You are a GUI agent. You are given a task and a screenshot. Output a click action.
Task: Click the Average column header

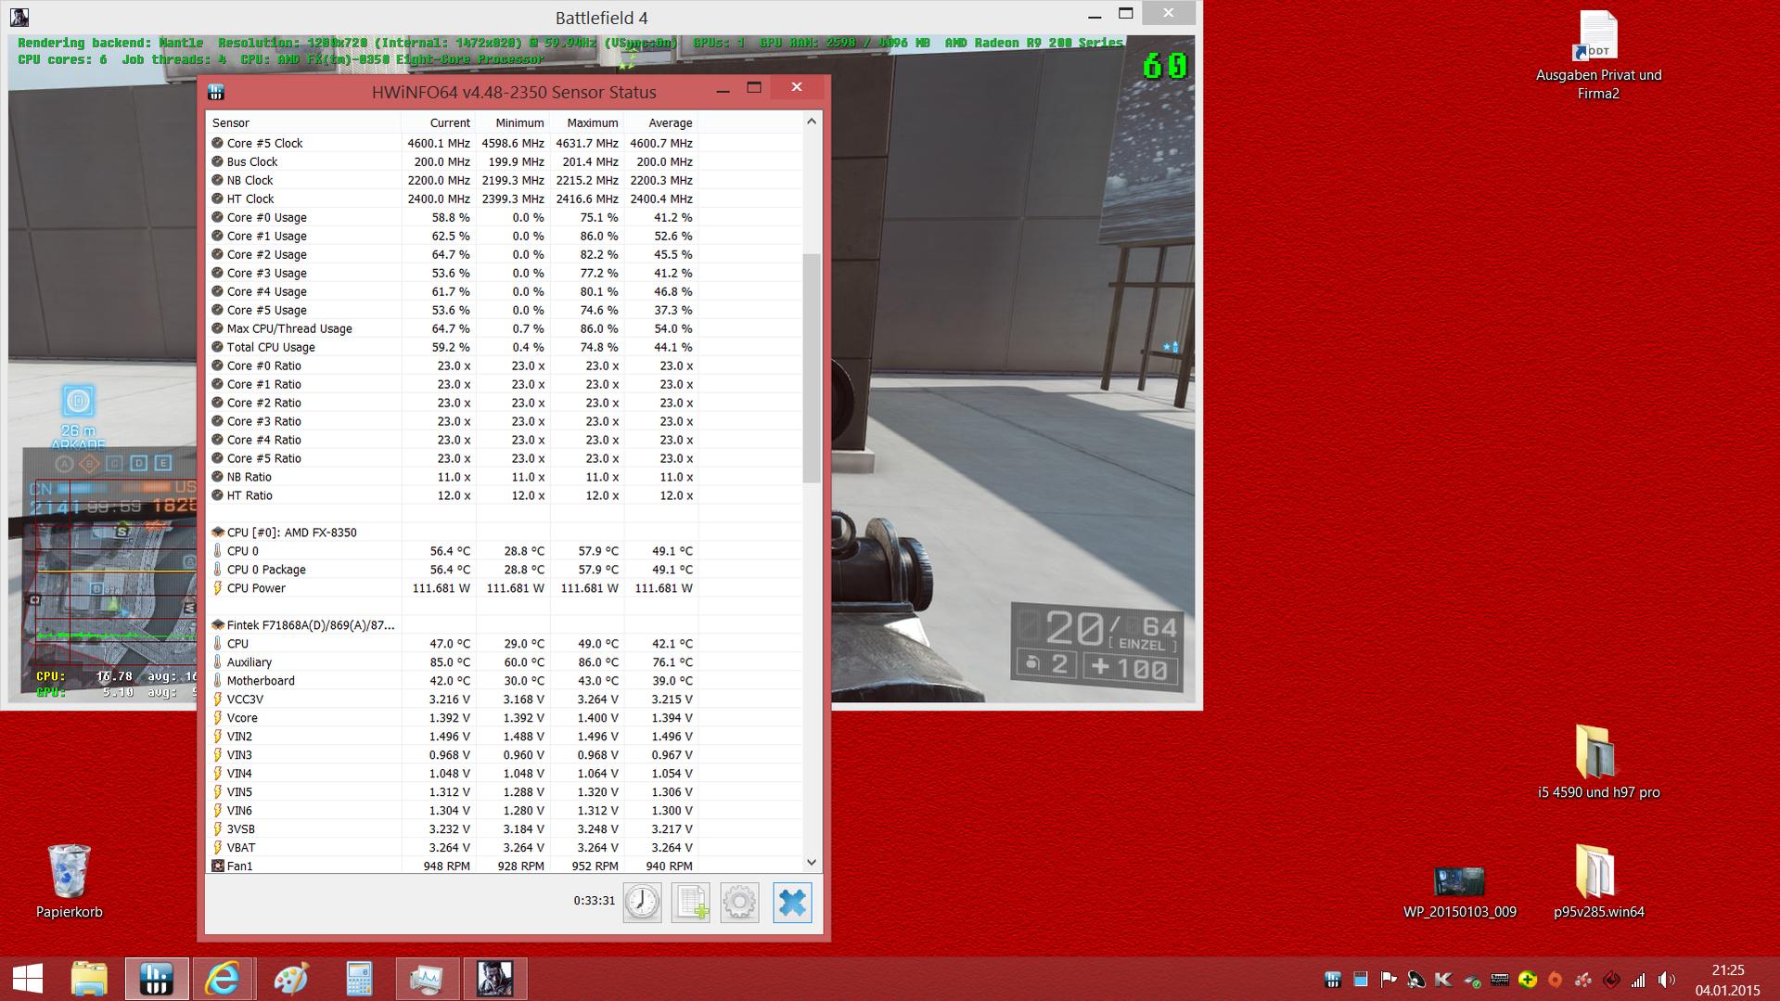coord(660,122)
